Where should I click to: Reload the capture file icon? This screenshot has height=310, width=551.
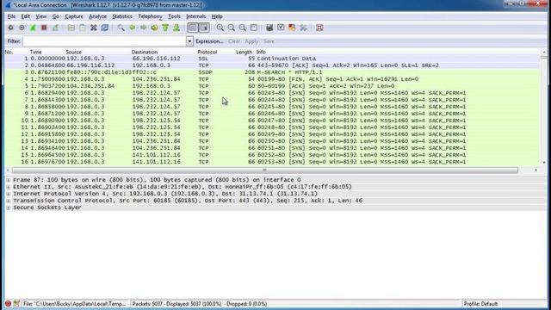105,28
